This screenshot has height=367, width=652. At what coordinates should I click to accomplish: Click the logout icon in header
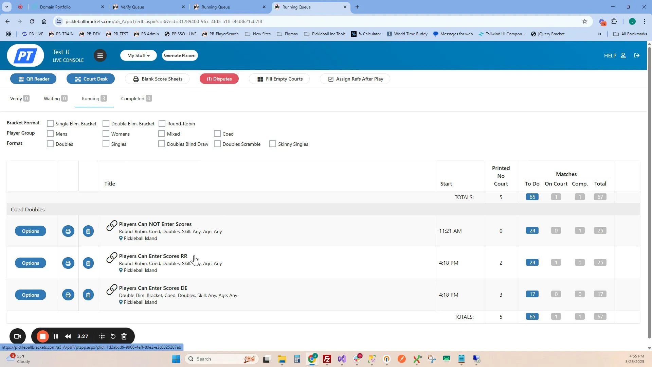tap(637, 56)
